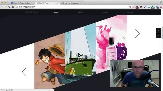Open the 'awards' navigation item

tap(105, 12)
